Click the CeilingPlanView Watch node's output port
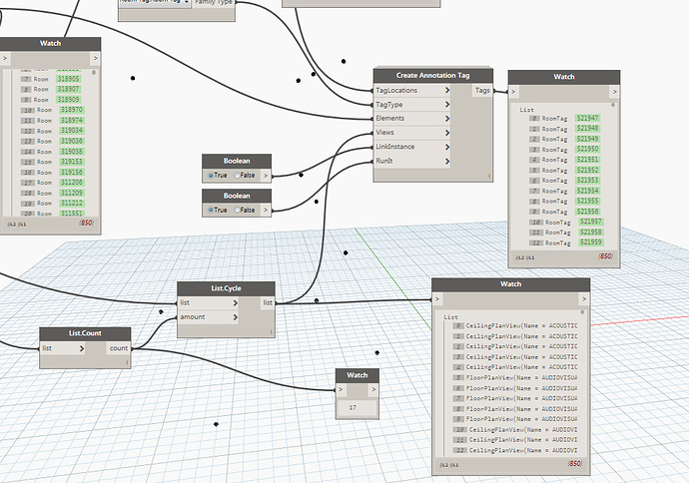The height and width of the screenshot is (483, 689). pos(584,299)
